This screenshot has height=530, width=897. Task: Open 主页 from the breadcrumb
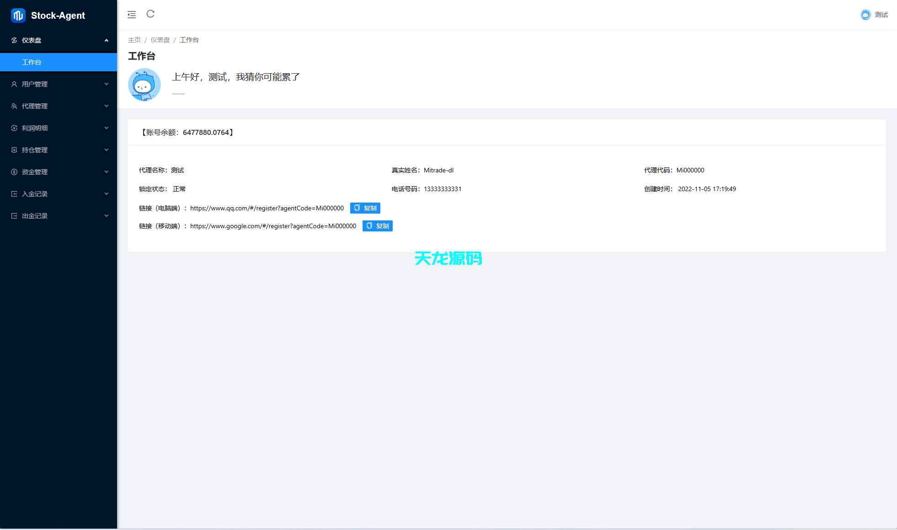tap(134, 40)
